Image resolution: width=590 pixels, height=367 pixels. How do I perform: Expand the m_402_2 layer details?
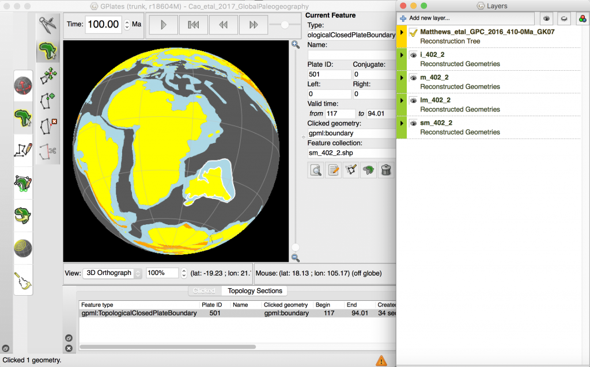[402, 77]
